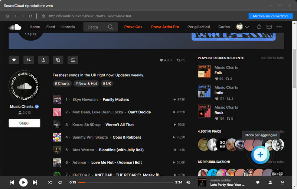The height and width of the screenshot is (189, 297).
Task: Click the 65 reposts count
Action: point(181,60)
